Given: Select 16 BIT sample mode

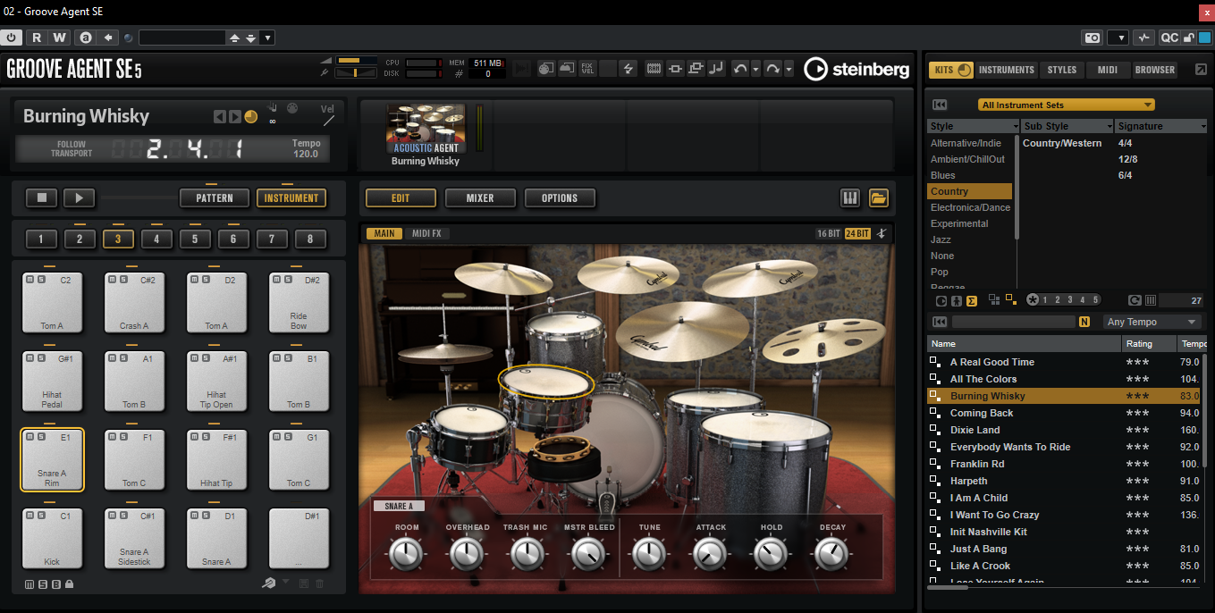Looking at the screenshot, I should point(829,233).
